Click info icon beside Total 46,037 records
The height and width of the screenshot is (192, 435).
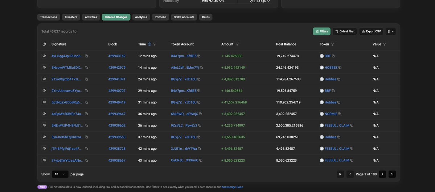pyautogui.click(x=75, y=31)
